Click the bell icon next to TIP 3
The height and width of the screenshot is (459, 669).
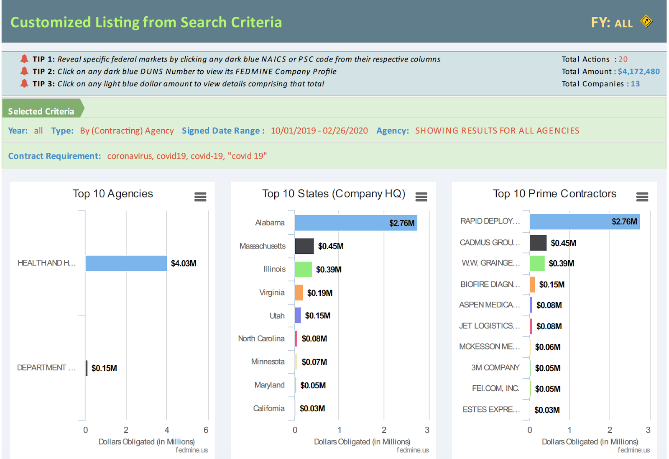point(24,83)
